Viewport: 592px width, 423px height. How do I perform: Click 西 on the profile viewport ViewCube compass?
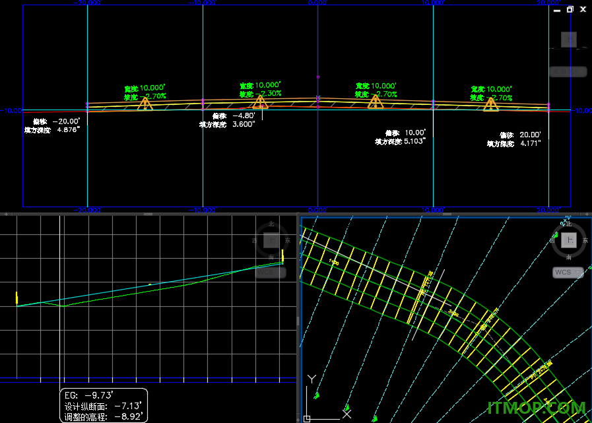click(x=255, y=240)
